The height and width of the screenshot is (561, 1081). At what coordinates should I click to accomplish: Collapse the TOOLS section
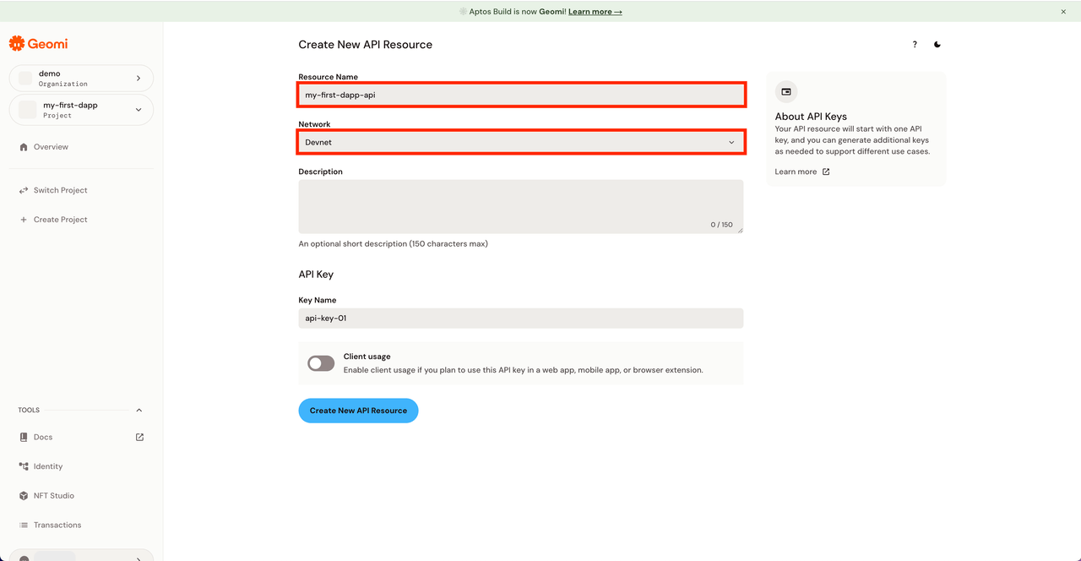coord(139,410)
